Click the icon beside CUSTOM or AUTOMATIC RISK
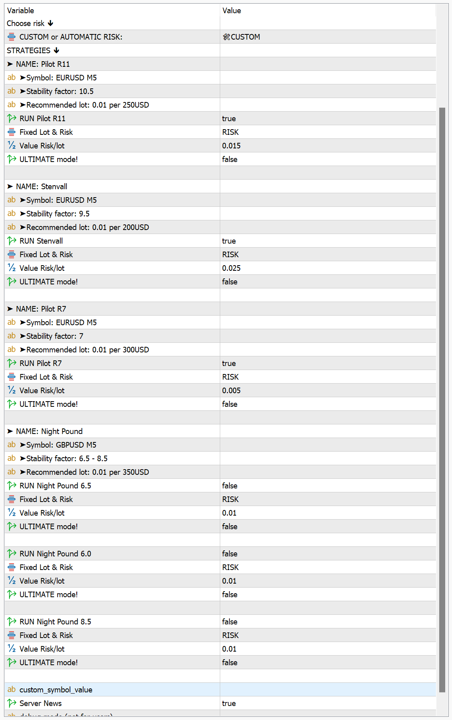Screen dimensions: 452x720 12,37
